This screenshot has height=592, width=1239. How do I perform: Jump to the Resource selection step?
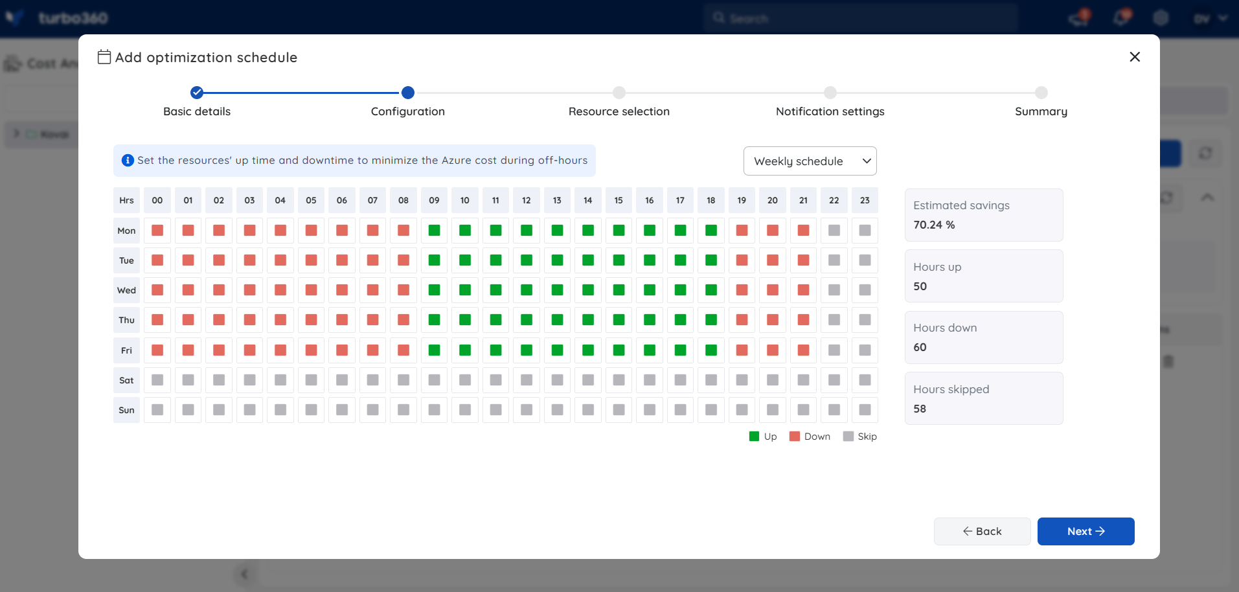tap(619, 93)
